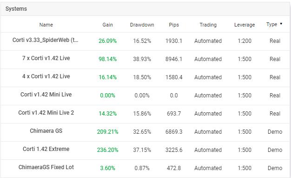Open Chimaera GS system
The height and width of the screenshot is (178, 291).
(x=46, y=131)
